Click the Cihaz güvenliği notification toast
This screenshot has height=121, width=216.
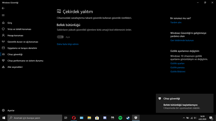[x=184, y=103]
